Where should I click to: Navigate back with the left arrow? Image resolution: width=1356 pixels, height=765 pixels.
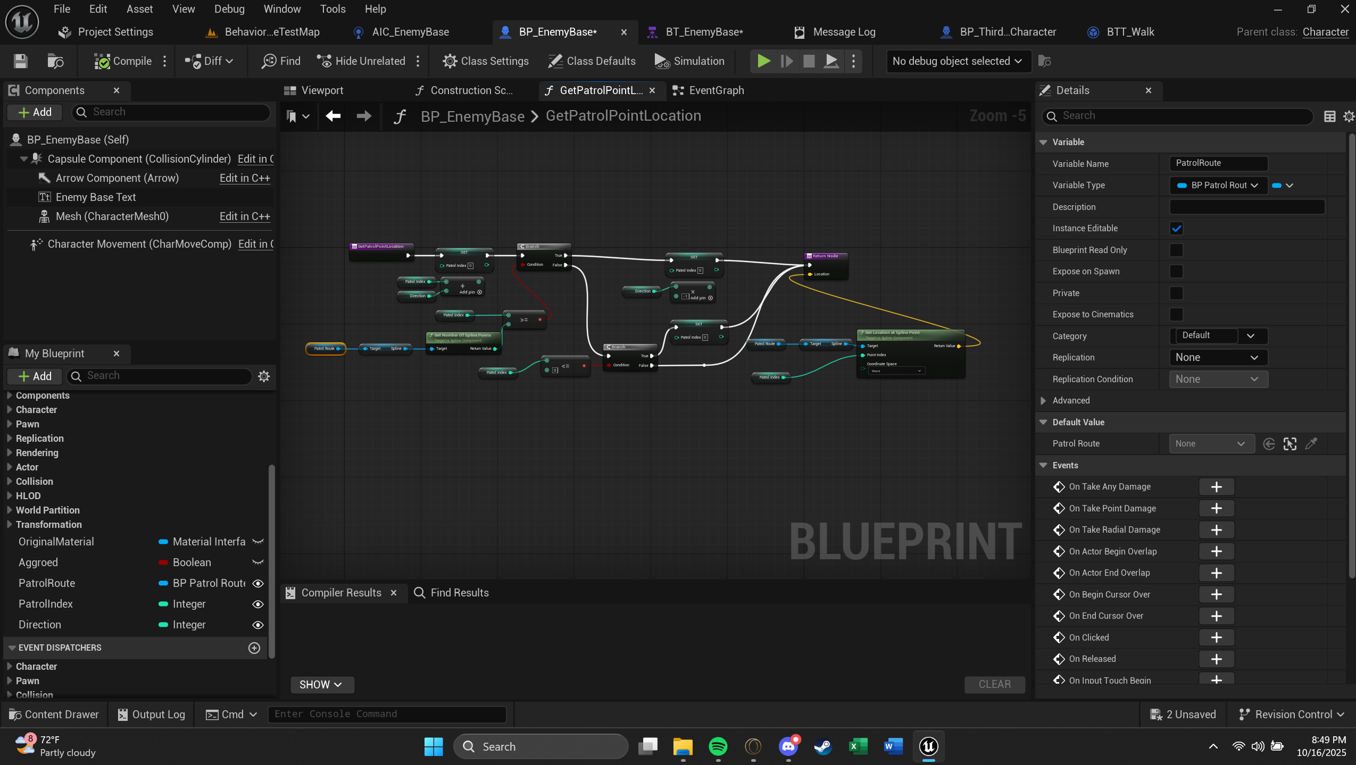(x=334, y=116)
